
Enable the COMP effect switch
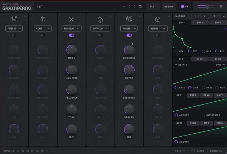tap(42, 35)
